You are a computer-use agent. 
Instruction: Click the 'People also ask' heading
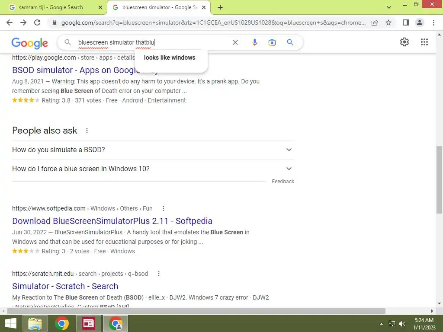click(x=45, y=131)
